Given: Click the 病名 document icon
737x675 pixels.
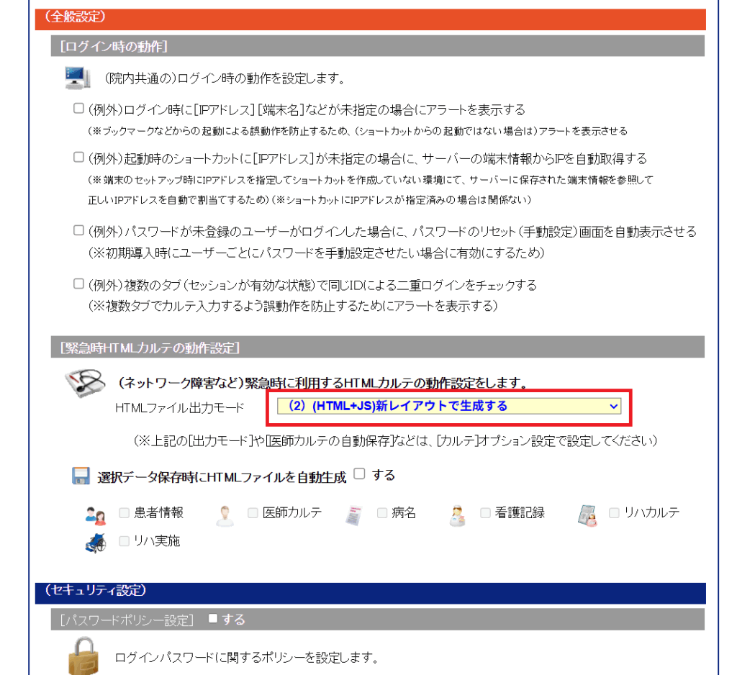Looking at the screenshot, I should coord(353,514).
